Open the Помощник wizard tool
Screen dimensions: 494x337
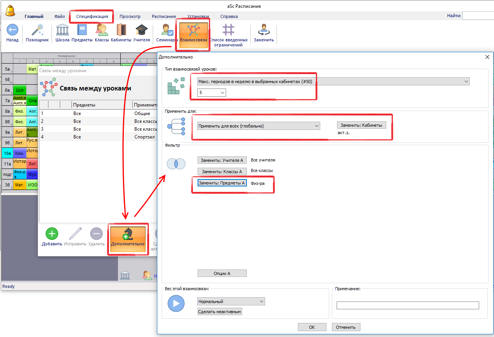37,30
